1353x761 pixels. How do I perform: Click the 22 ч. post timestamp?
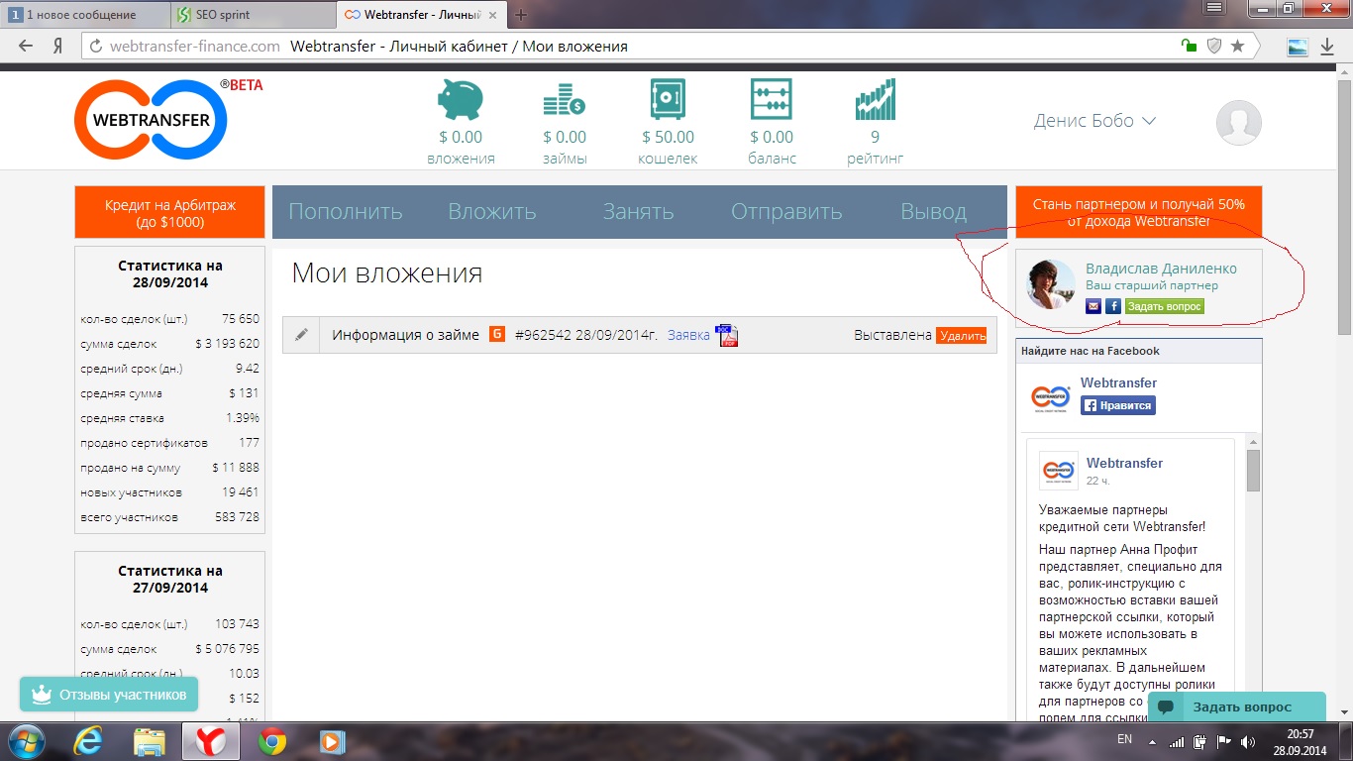(x=1098, y=481)
